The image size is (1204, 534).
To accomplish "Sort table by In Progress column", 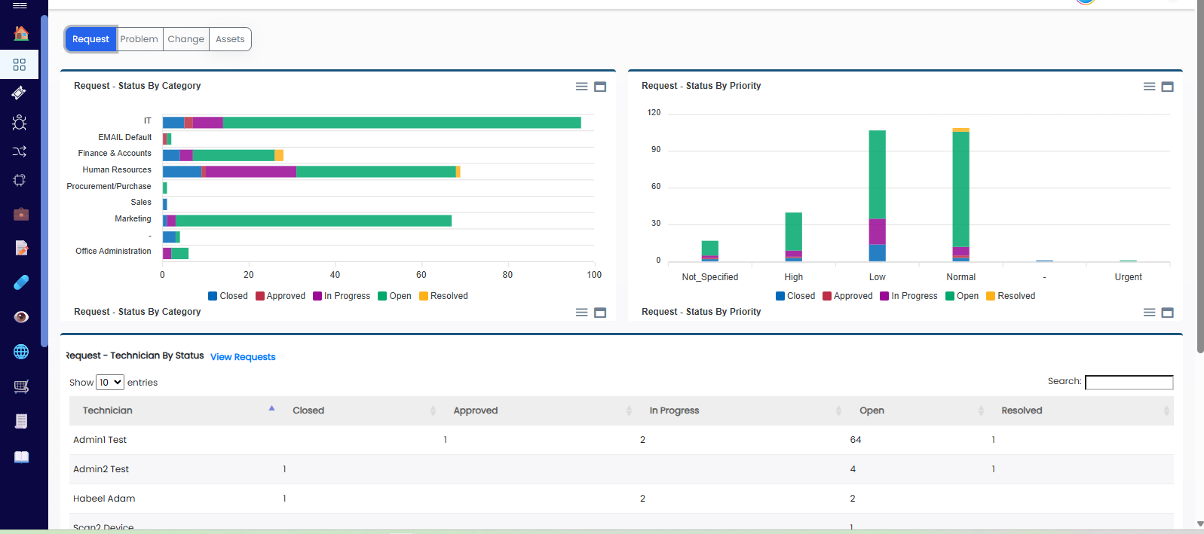I will 742,410.
